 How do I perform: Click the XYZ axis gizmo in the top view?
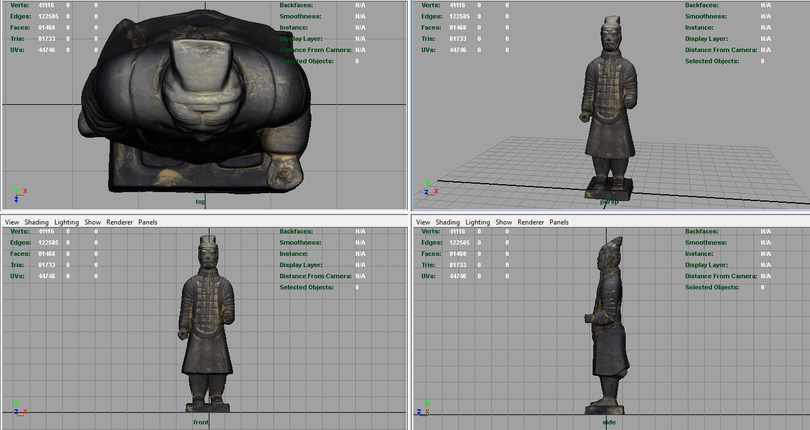click(20, 195)
